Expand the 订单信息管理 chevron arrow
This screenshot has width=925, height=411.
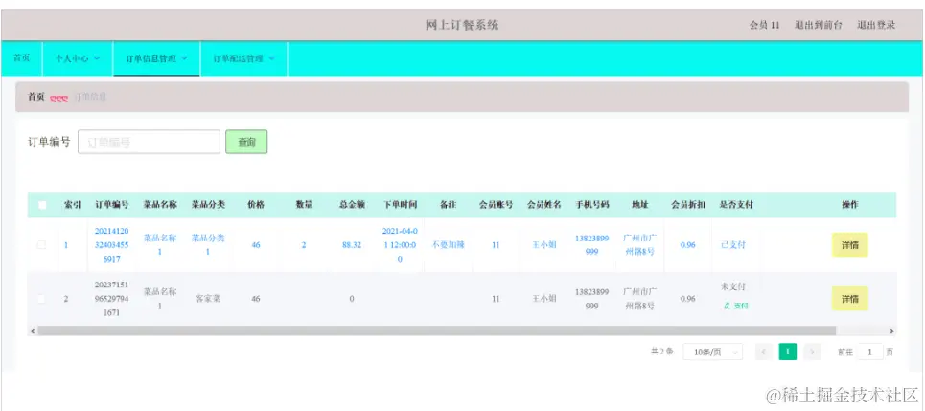(x=185, y=59)
